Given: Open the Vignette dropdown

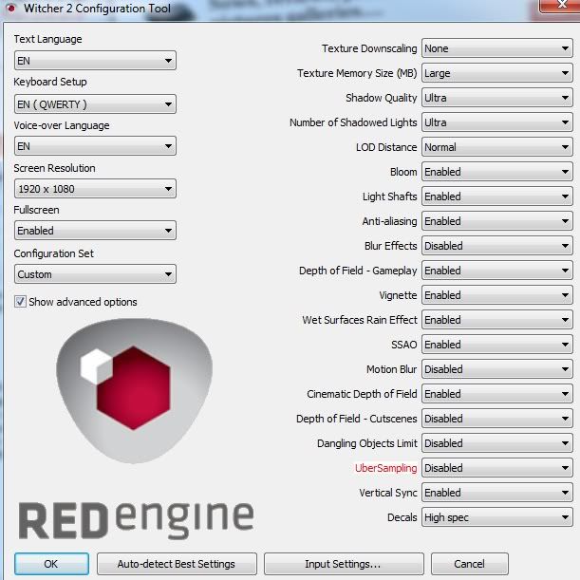Looking at the screenshot, I should click(497, 295).
